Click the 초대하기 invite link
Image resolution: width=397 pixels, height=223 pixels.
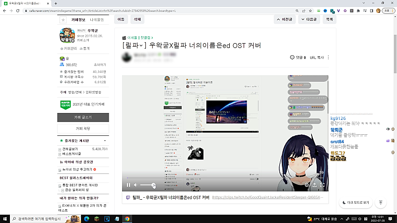tap(100, 65)
